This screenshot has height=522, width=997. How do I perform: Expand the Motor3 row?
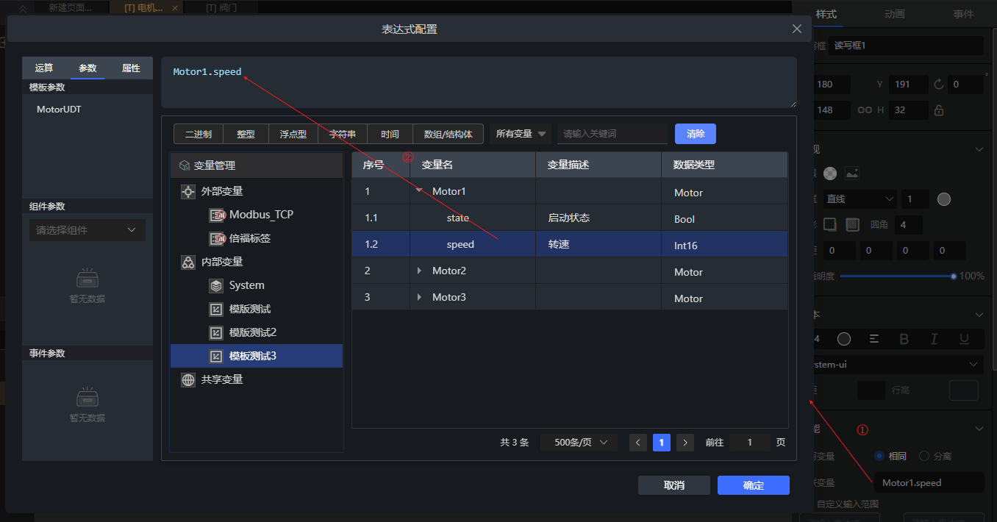(419, 297)
